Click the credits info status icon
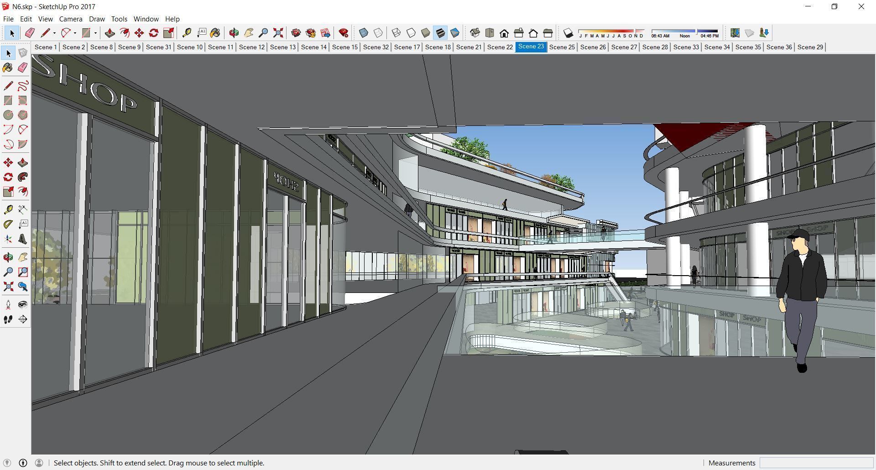The image size is (876, 470). click(23, 463)
